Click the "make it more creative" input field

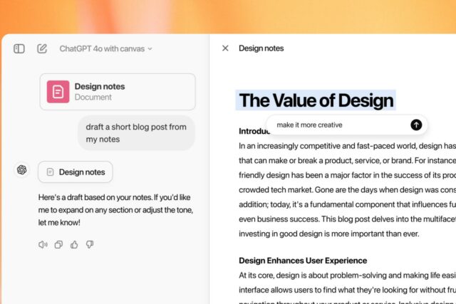[x=335, y=125]
